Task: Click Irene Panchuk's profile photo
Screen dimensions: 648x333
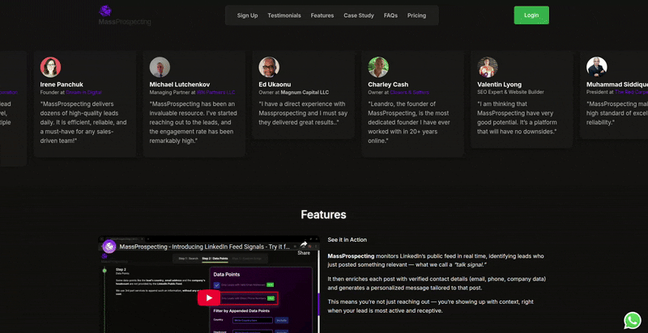Action: [50, 67]
